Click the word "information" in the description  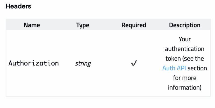click(x=183, y=88)
